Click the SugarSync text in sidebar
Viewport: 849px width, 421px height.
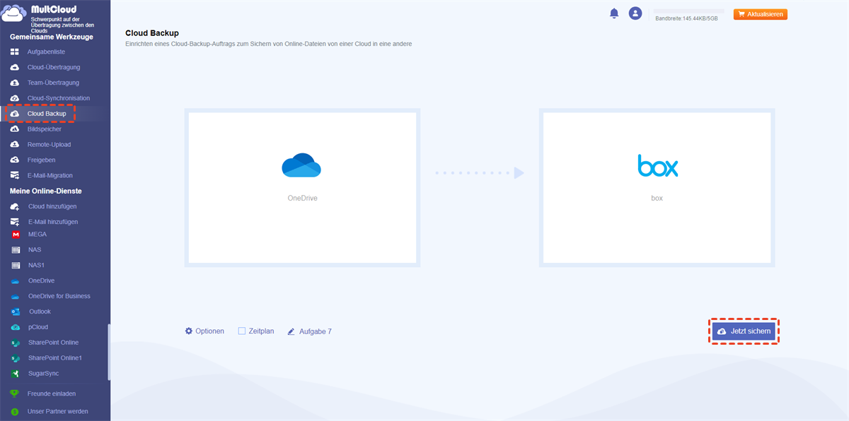coord(44,374)
